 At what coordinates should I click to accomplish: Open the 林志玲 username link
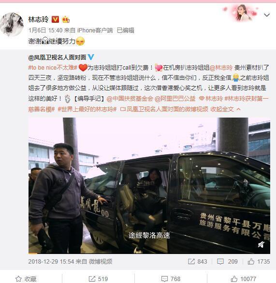pos(38,19)
